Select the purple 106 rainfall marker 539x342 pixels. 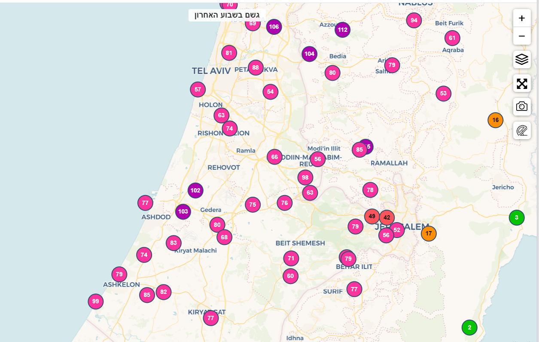274,27
